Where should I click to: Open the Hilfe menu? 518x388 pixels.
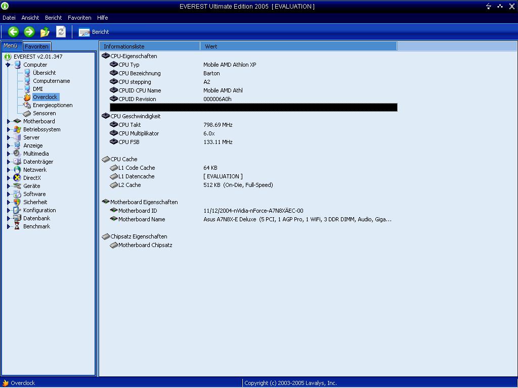[102, 18]
